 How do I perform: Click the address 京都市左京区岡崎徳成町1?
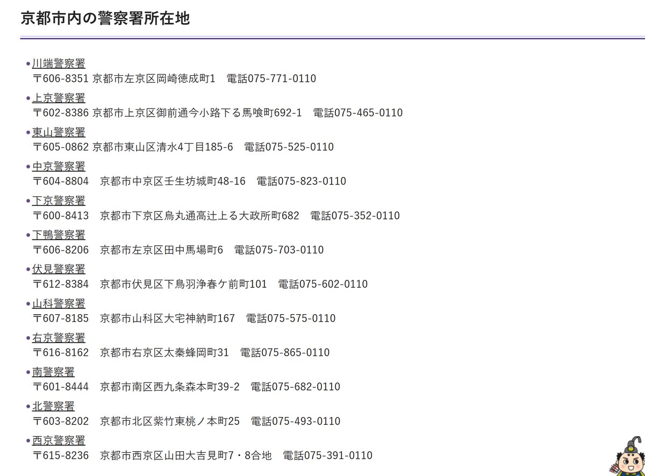154,79
